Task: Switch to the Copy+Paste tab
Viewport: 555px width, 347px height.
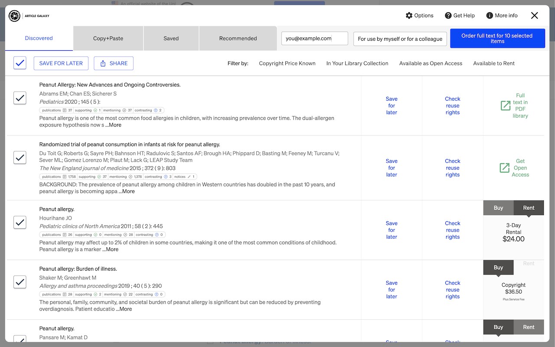Action: click(x=108, y=38)
